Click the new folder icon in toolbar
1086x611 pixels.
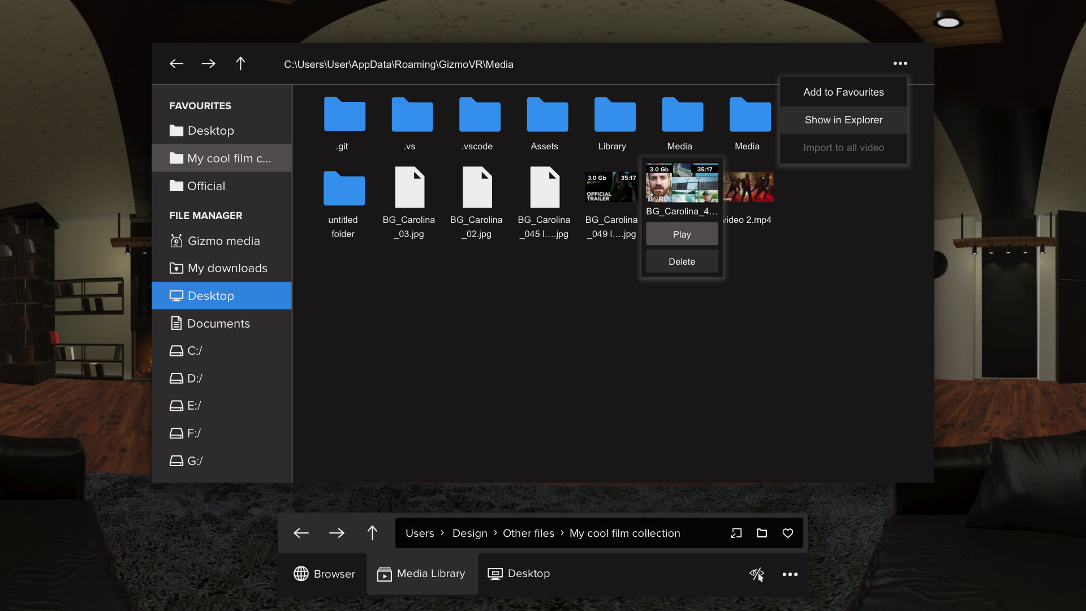(x=761, y=533)
